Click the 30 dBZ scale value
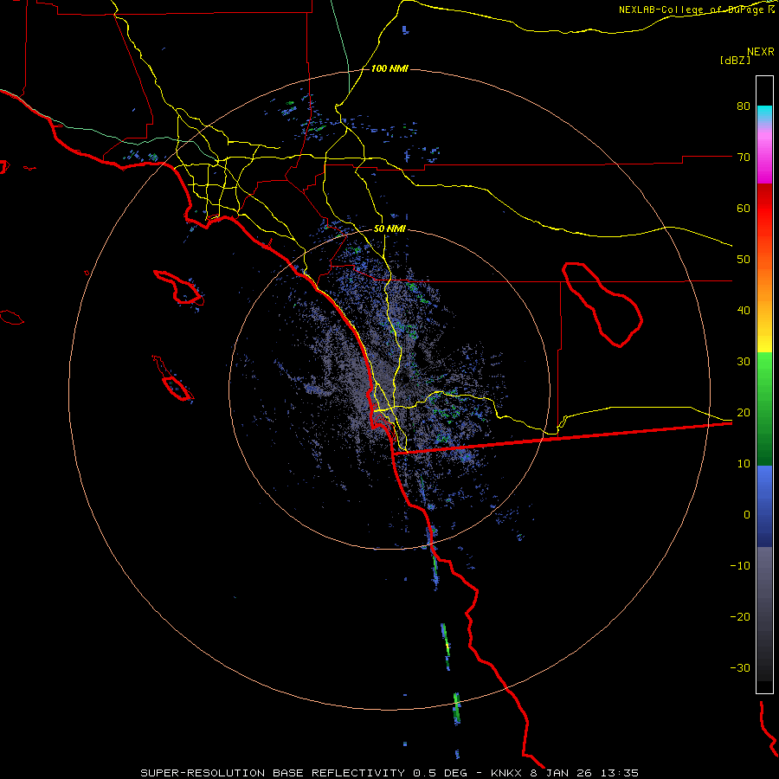This screenshot has height=779, width=779. click(x=744, y=362)
